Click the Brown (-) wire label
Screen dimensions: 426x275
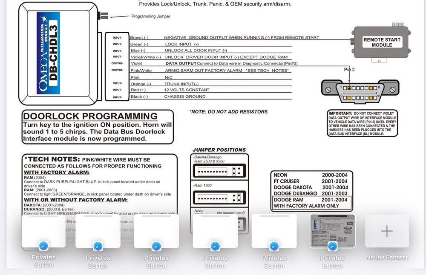tap(139, 37)
